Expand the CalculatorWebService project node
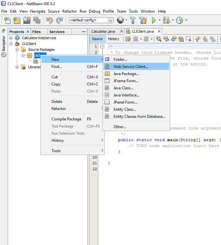 coord(11,38)
